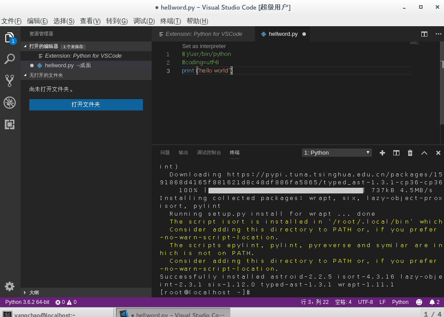
Task: Create a new terminal with plus icon
Action: pos(382,153)
